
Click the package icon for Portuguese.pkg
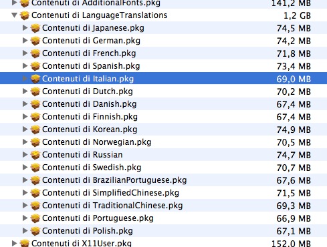pyautogui.click(x=35, y=218)
